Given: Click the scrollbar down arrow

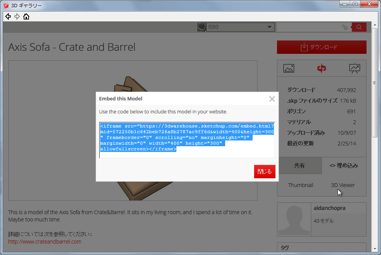Looking at the screenshot, I should tap(375, 249).
